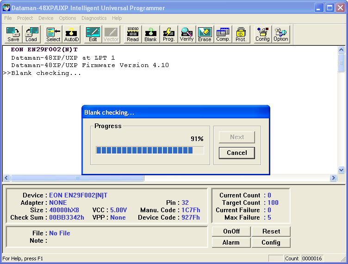Click the Save toolbar icon

point(13,35)
